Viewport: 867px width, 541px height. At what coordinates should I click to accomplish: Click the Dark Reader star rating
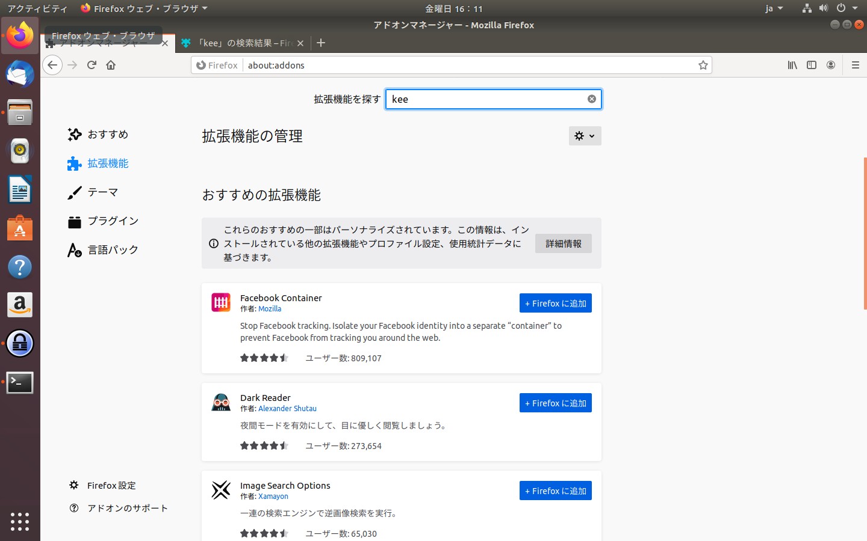tap(264, 446)
